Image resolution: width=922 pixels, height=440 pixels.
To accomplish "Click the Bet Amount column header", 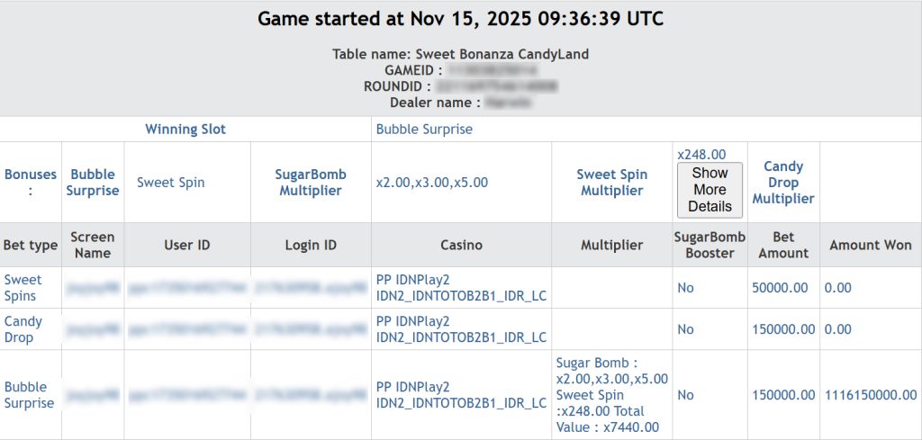I will point(783,245).
